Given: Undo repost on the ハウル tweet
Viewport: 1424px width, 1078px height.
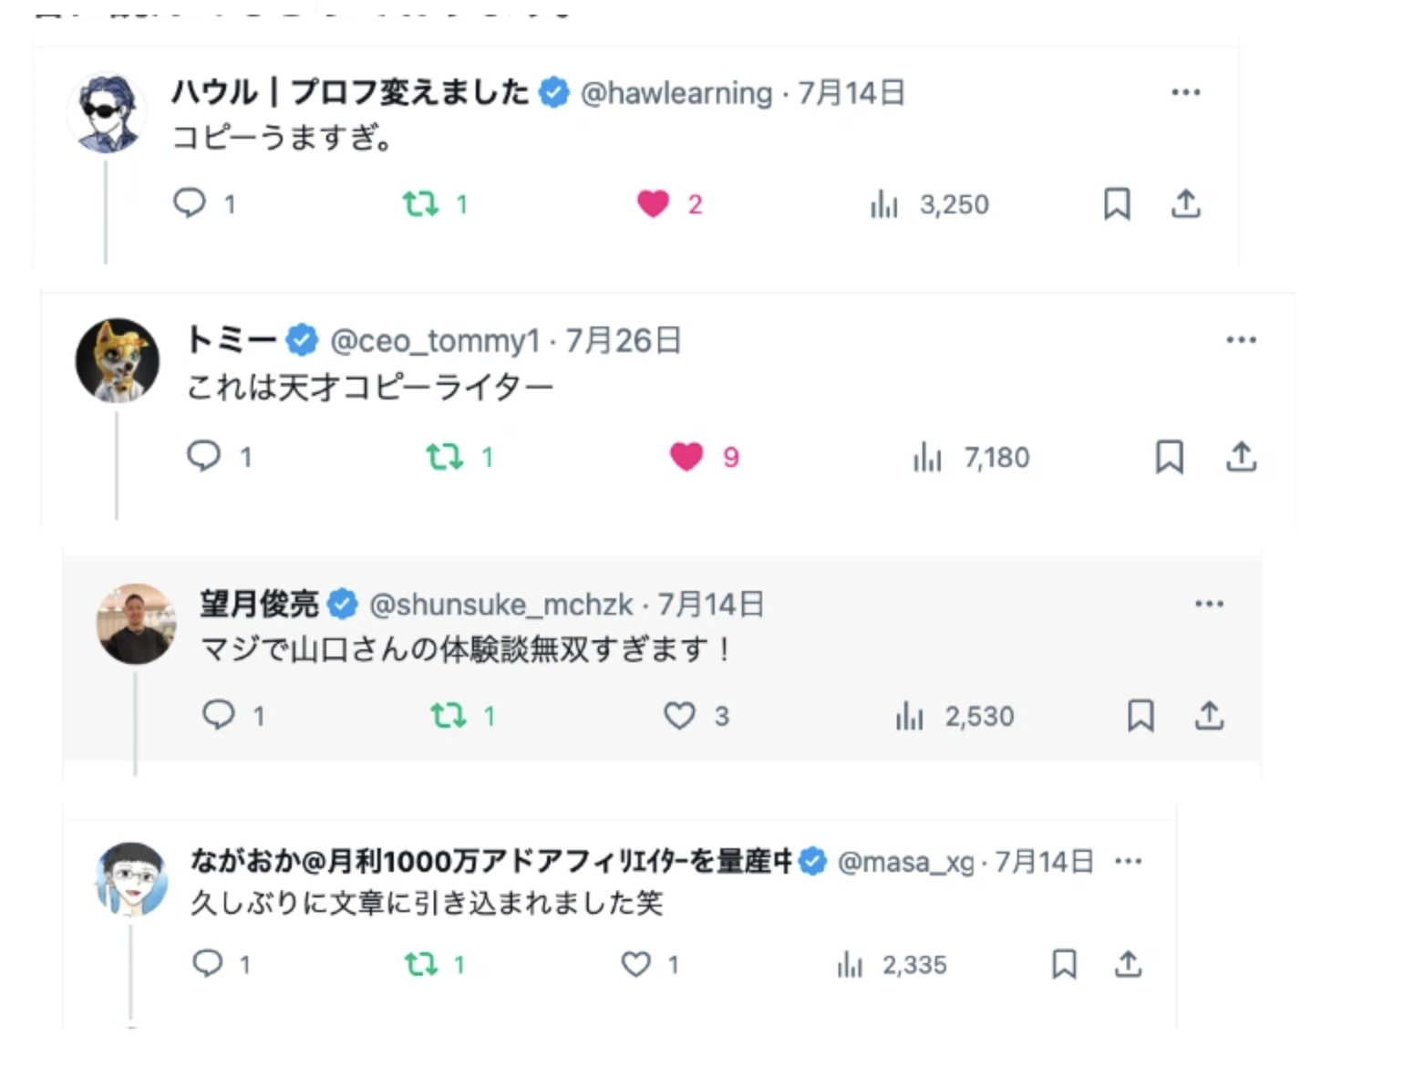Looking at the screenshot, I should [x=421, y=203].
